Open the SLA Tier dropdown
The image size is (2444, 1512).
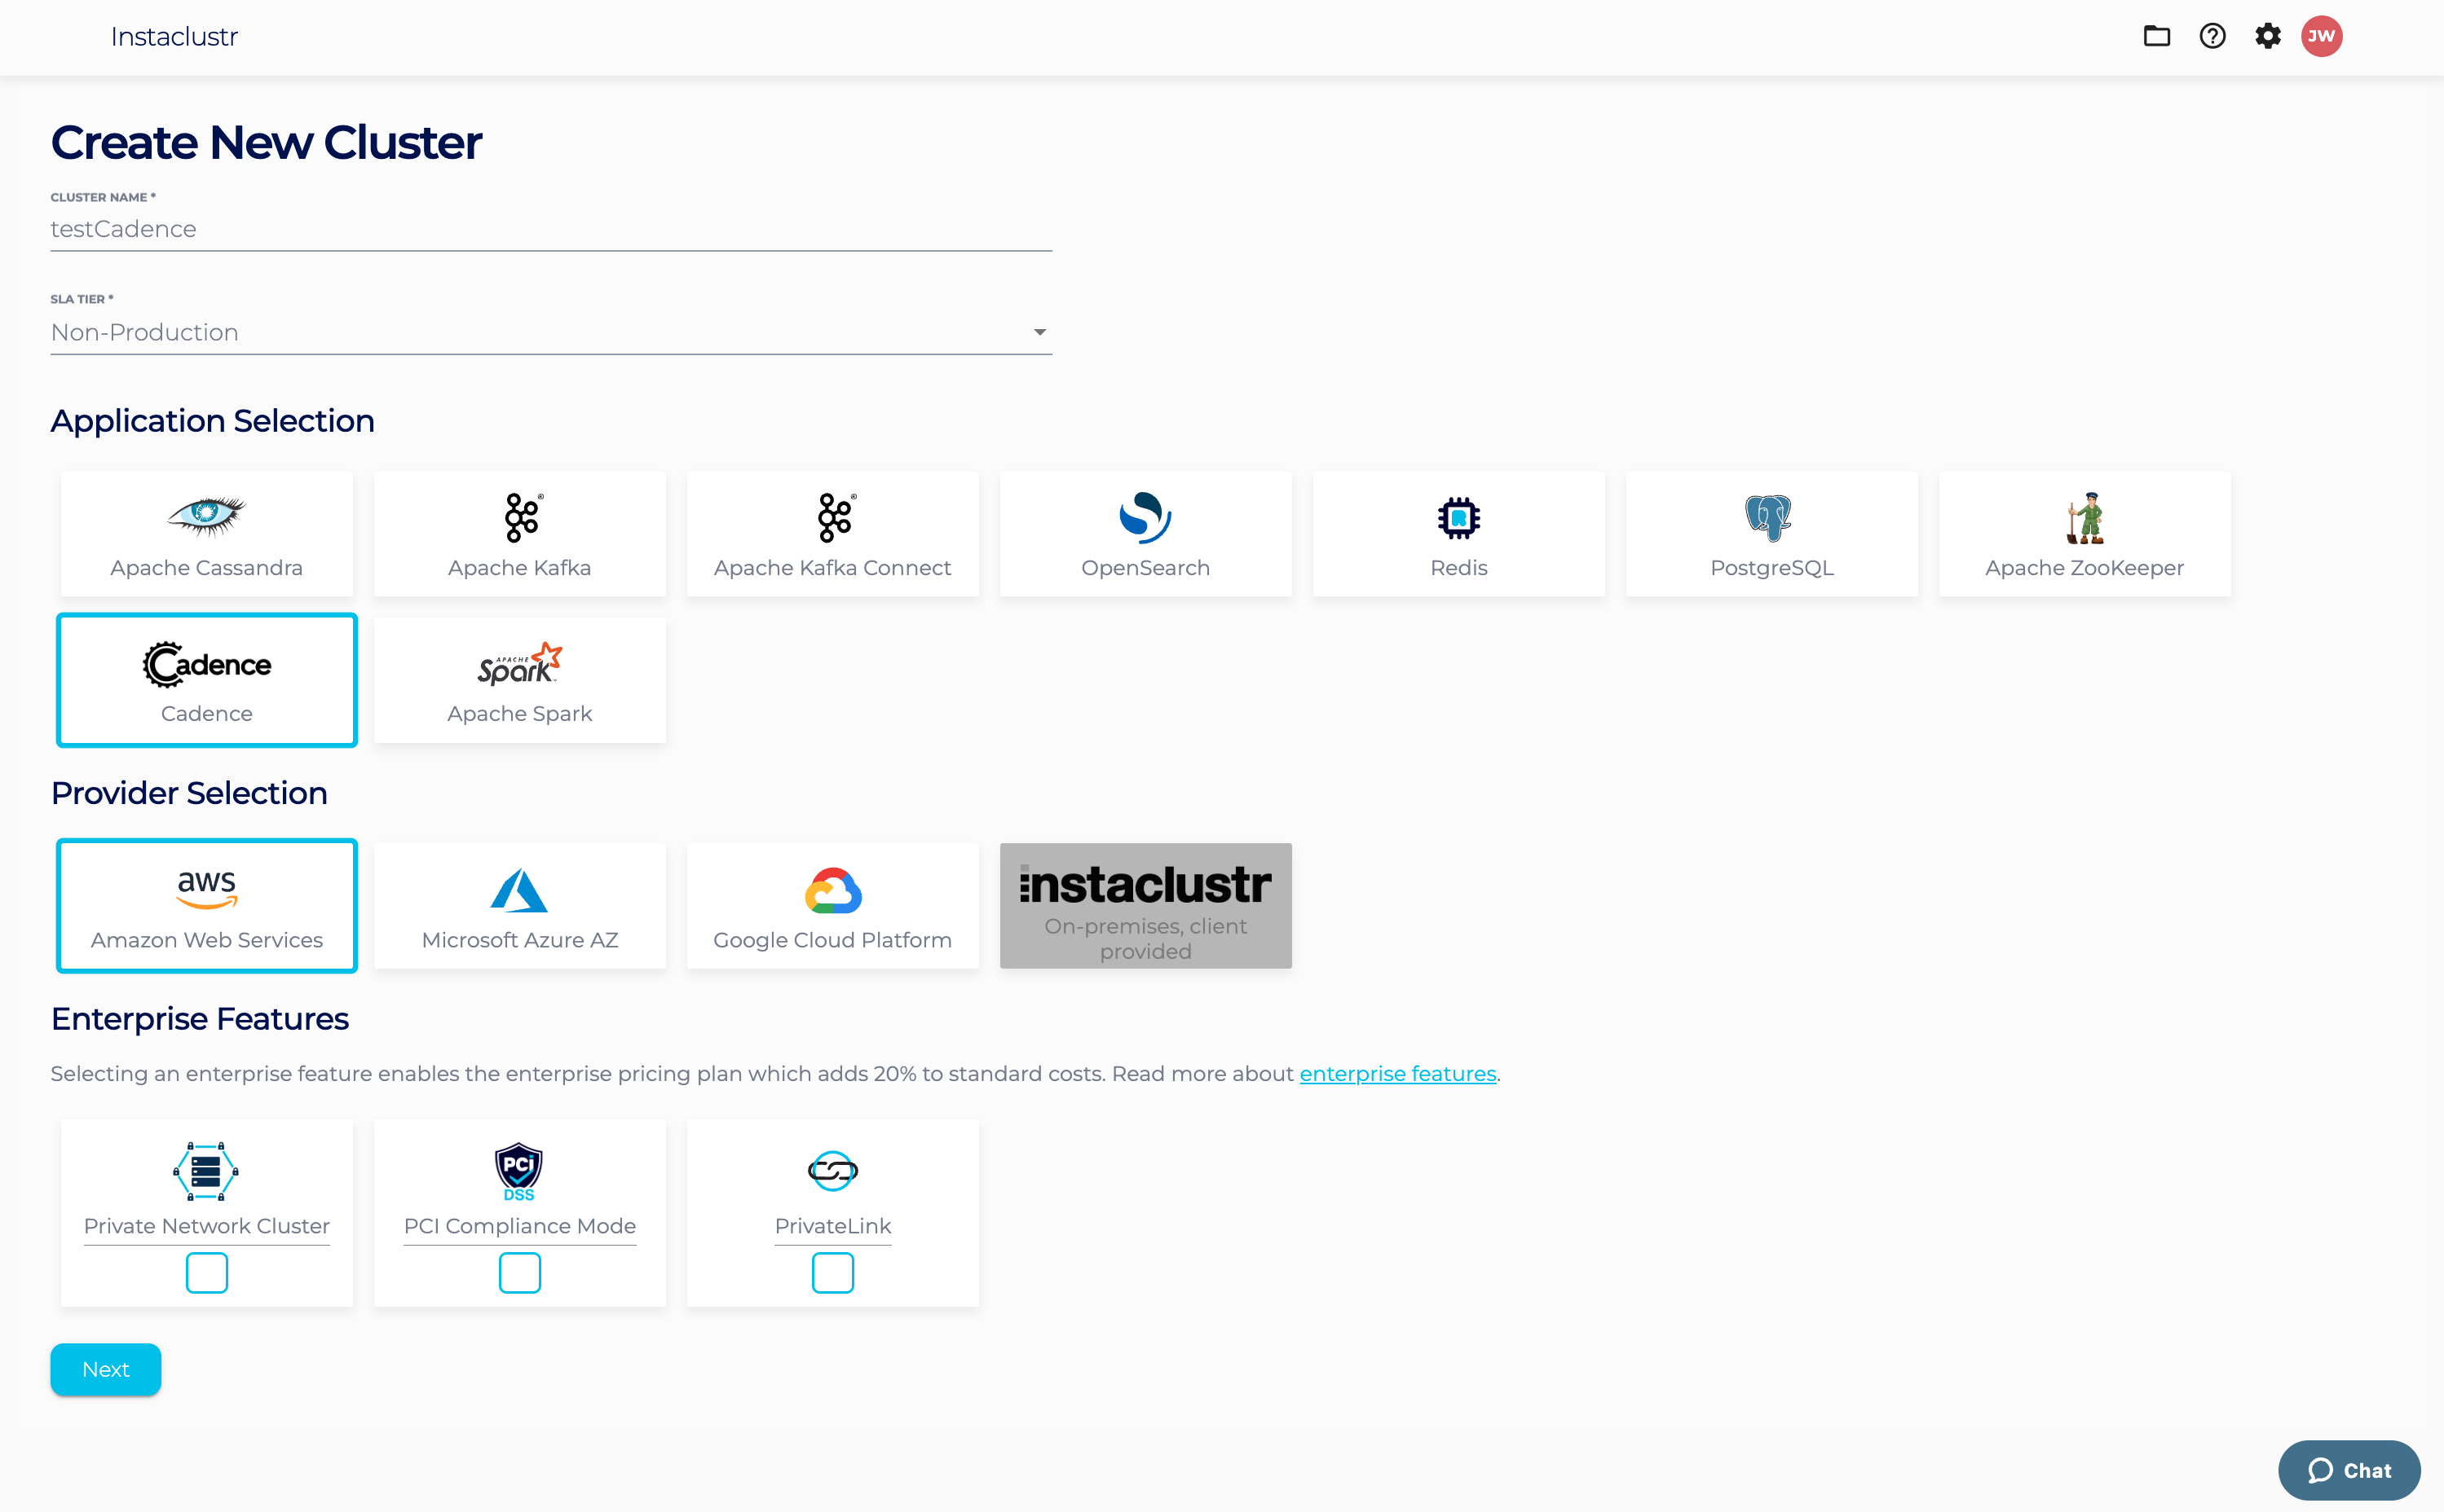pos(550,332)
